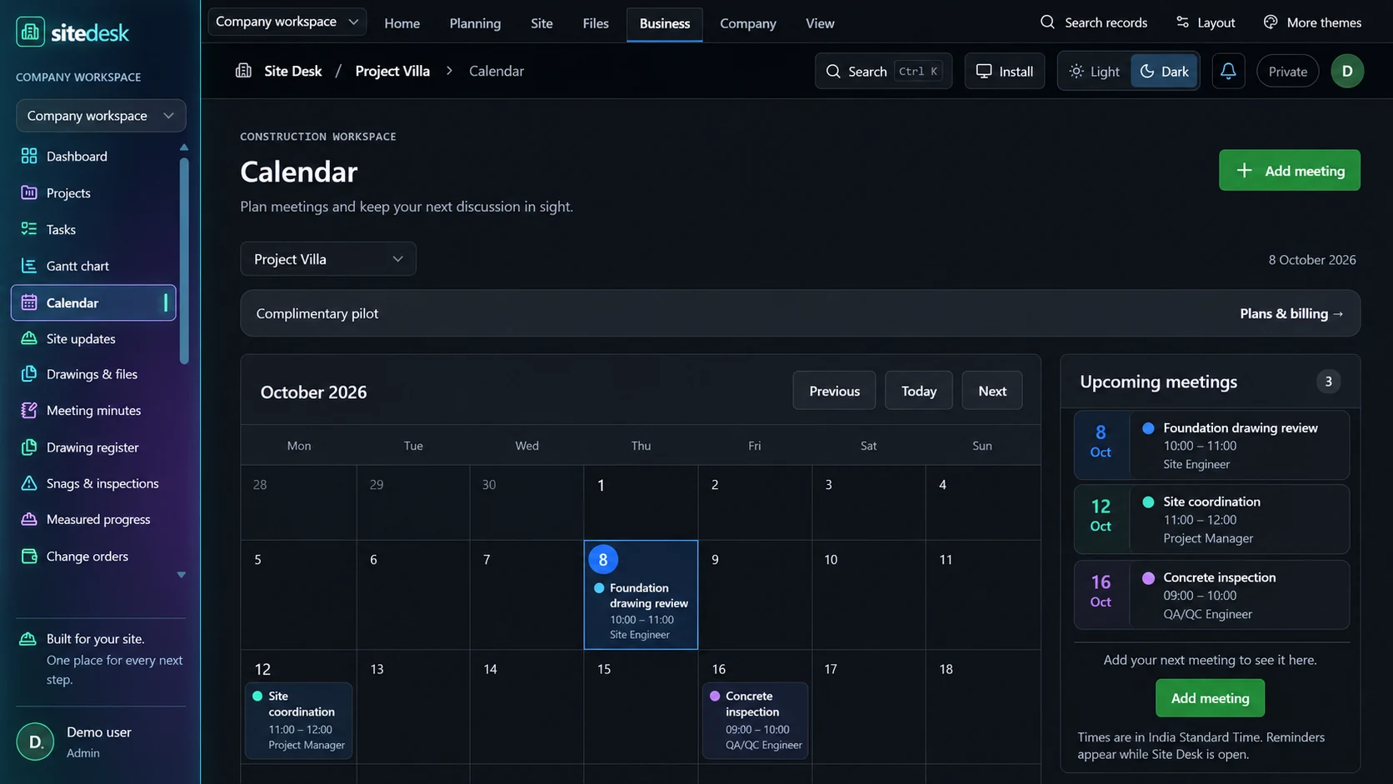
Task: Open Site coordination event on 12th
Action: click(298, 721)
